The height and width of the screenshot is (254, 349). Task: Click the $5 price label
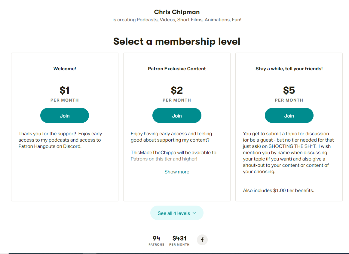coord(289,90)
